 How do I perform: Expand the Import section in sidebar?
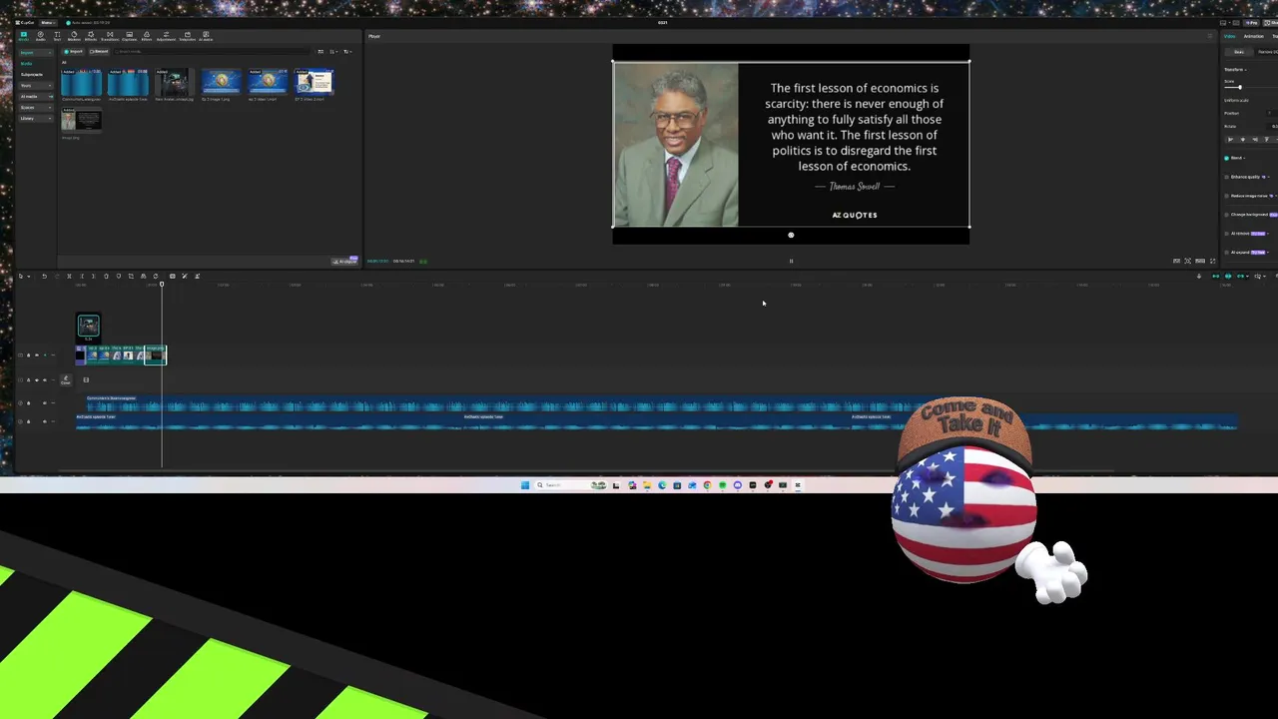(x=36, y=53)
